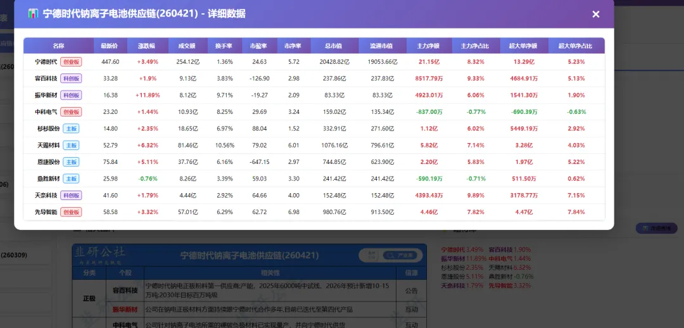
Task: Select the -126.90 P/E value for 容百科技
Action: coord(260,79)
